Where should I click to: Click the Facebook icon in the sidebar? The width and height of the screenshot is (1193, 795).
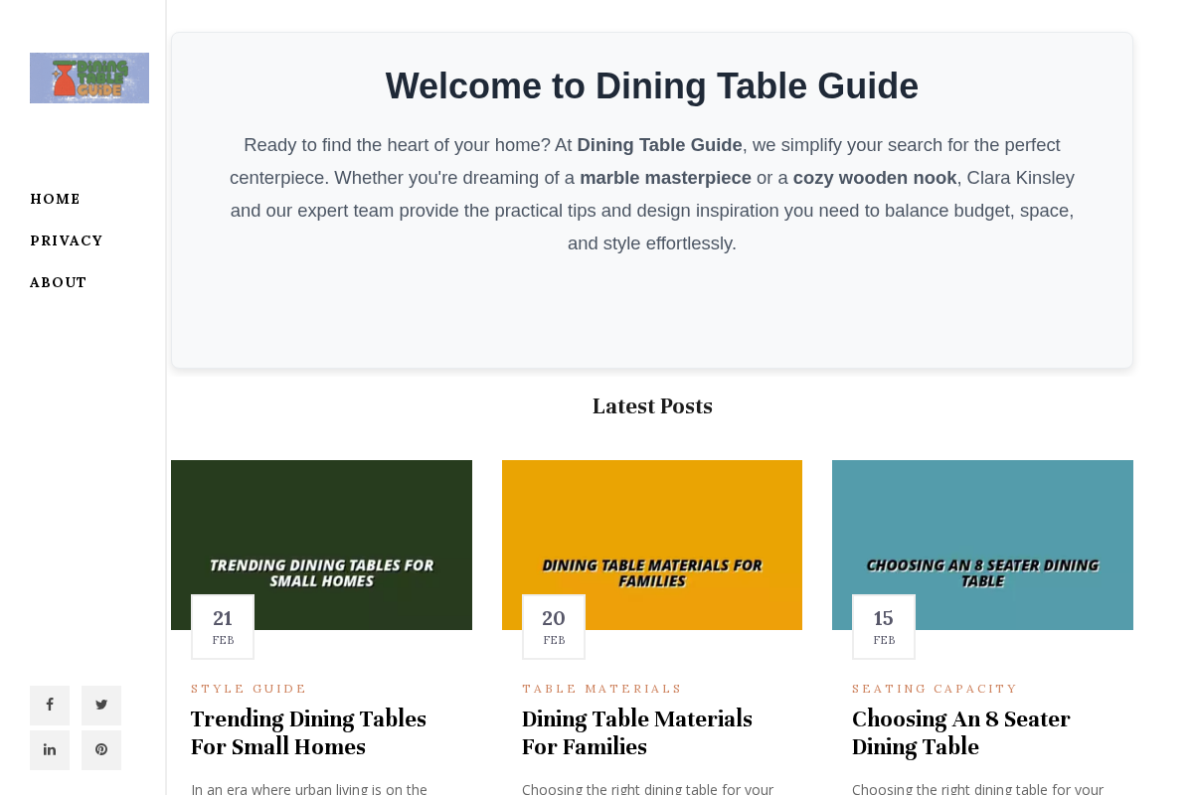click(x=49, y=704)
